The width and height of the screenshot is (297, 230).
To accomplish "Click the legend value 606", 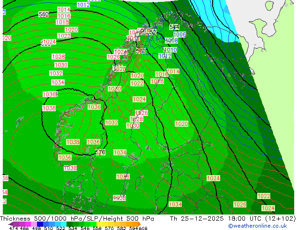I will (x=143, y=228).
